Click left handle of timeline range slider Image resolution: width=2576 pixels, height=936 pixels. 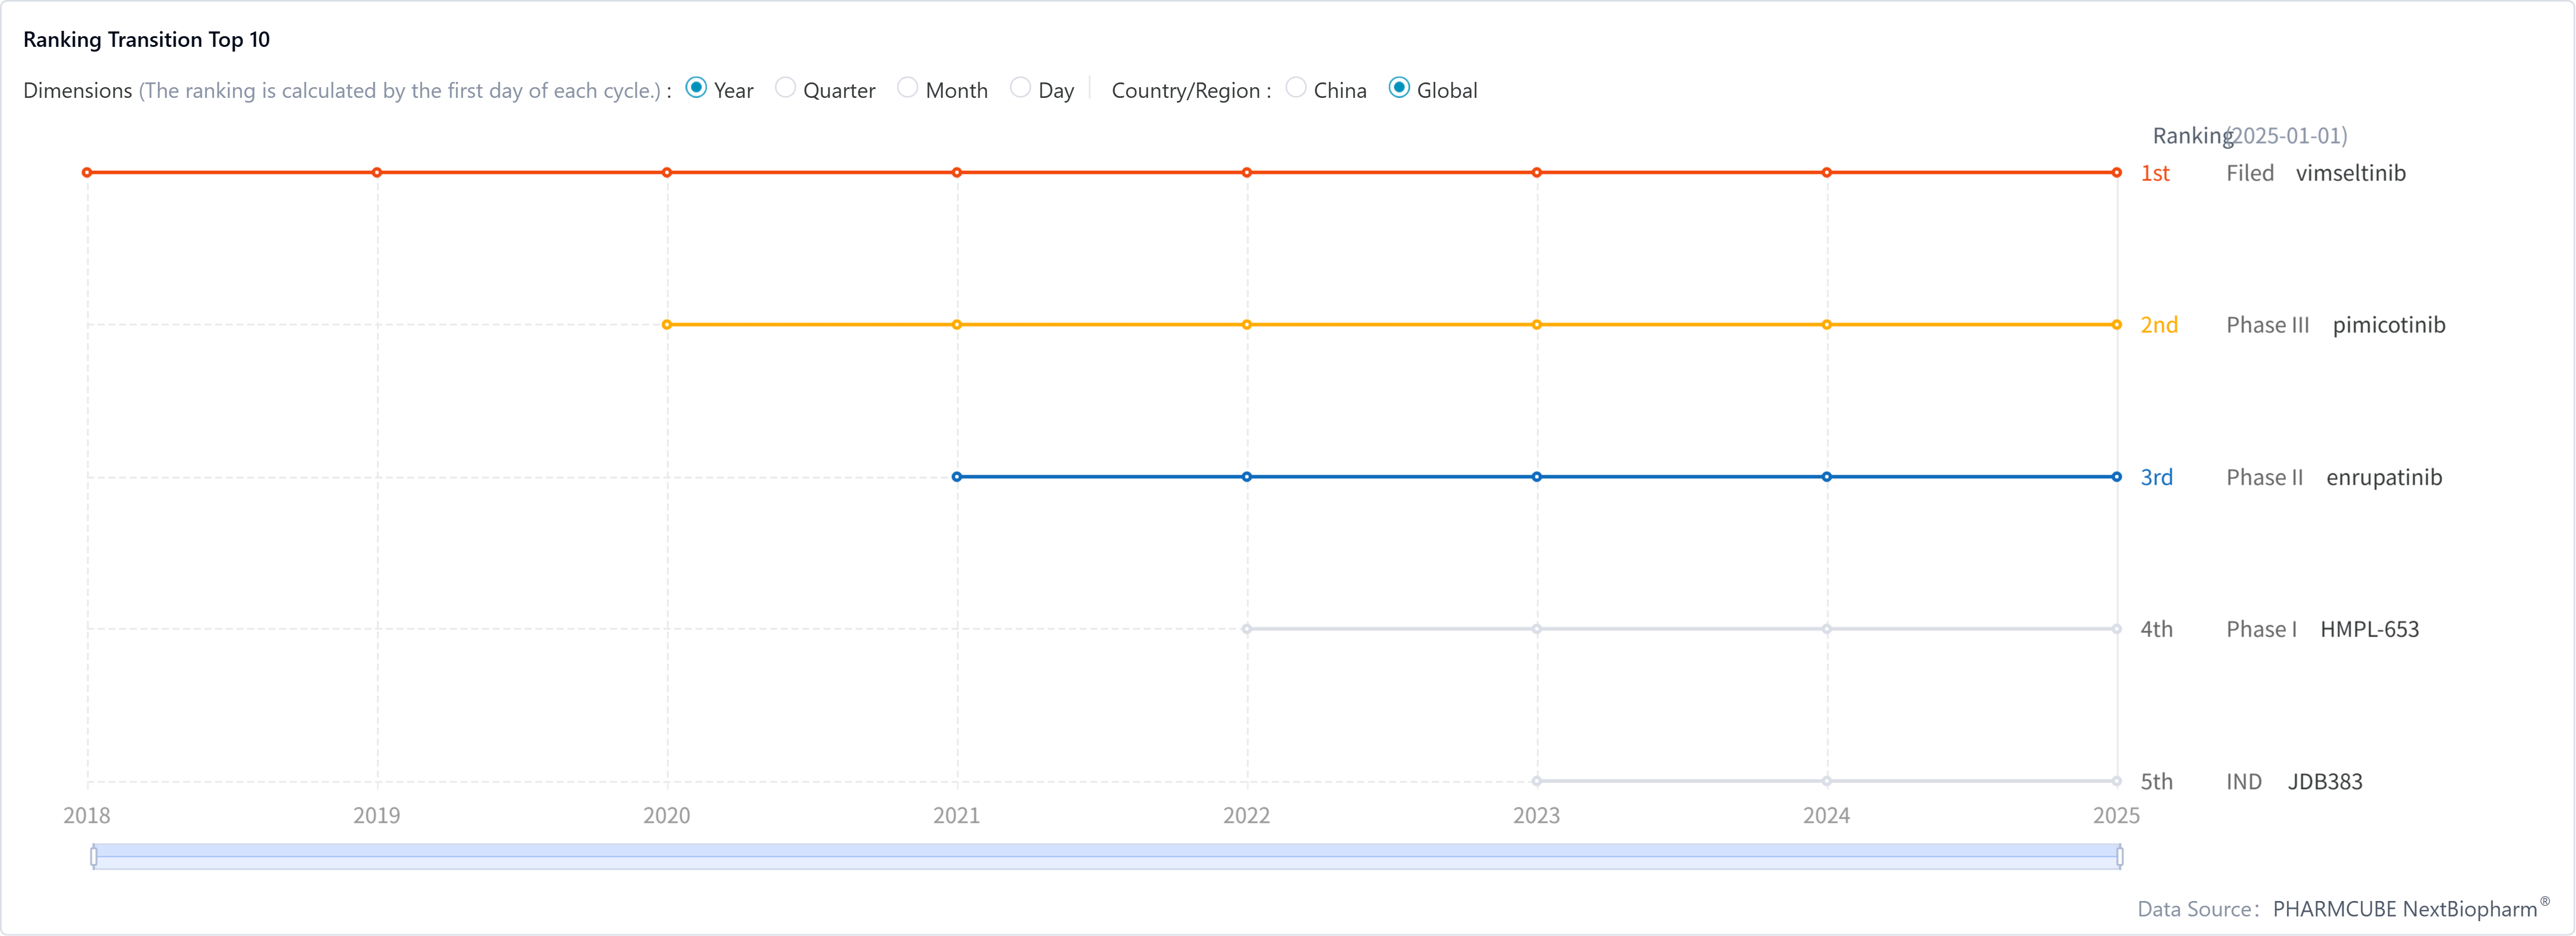coord(94,856)
